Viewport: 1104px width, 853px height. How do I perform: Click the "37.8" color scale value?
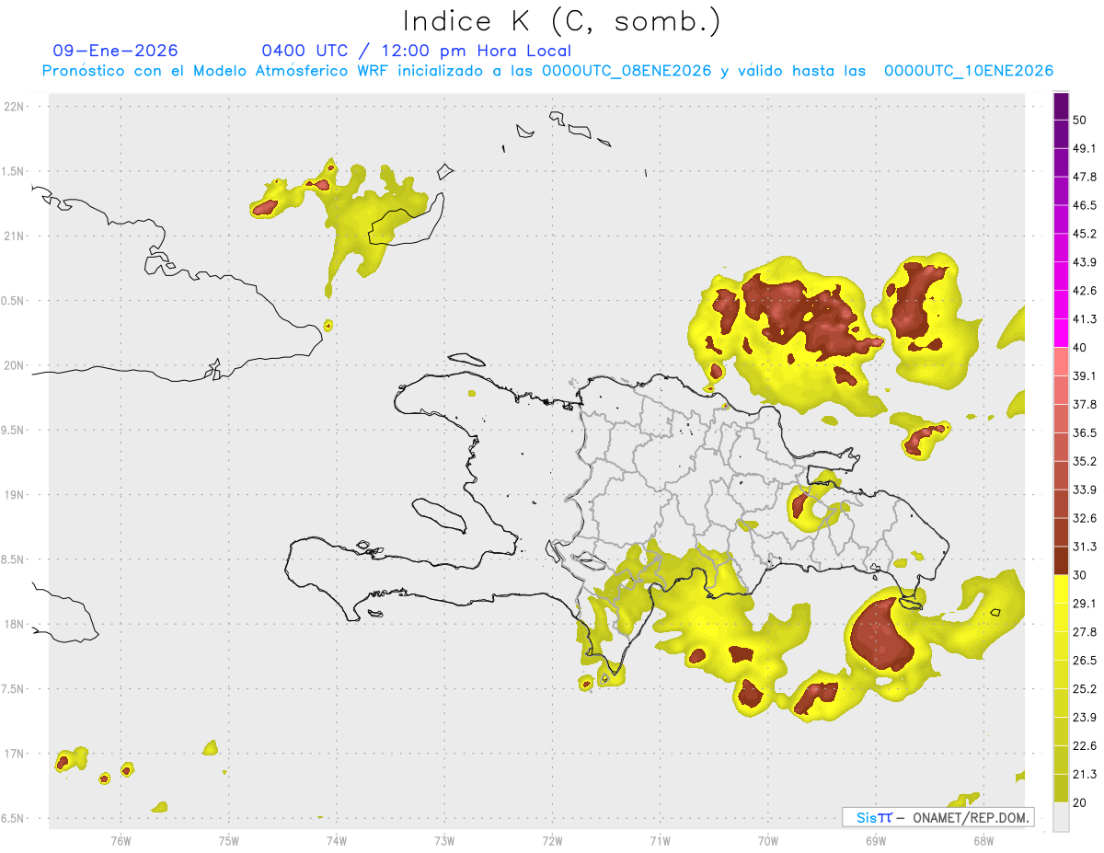coord(1085,405)
